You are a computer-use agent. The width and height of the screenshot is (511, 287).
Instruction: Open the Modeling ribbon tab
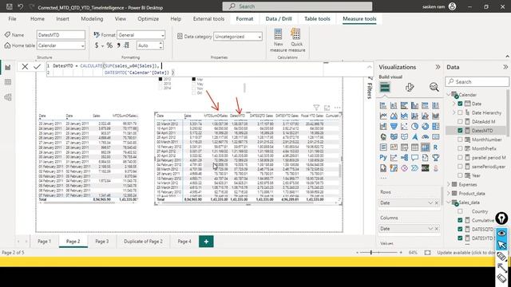point(92,19)
